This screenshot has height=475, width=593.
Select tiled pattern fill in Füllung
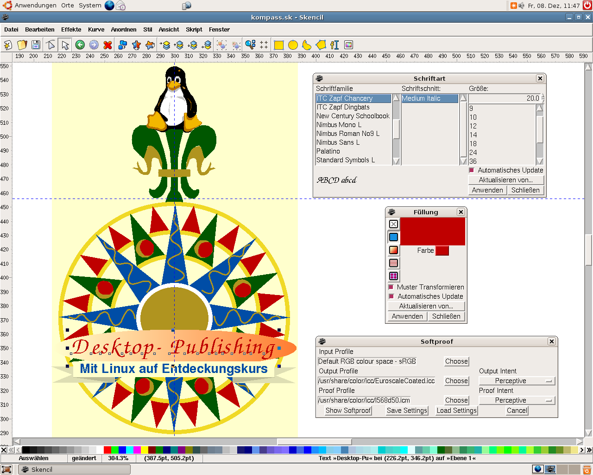click(393, 276)
